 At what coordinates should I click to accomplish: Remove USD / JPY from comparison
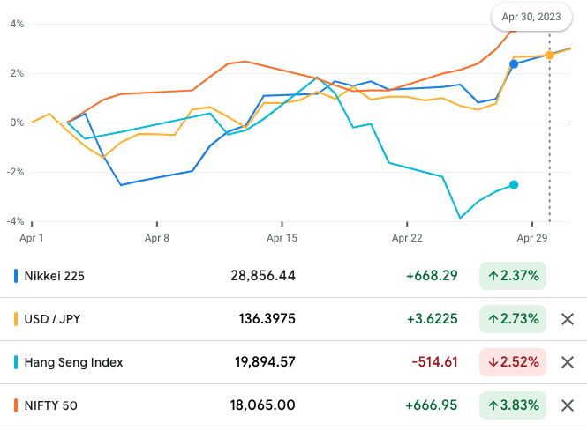pos(568,319)
